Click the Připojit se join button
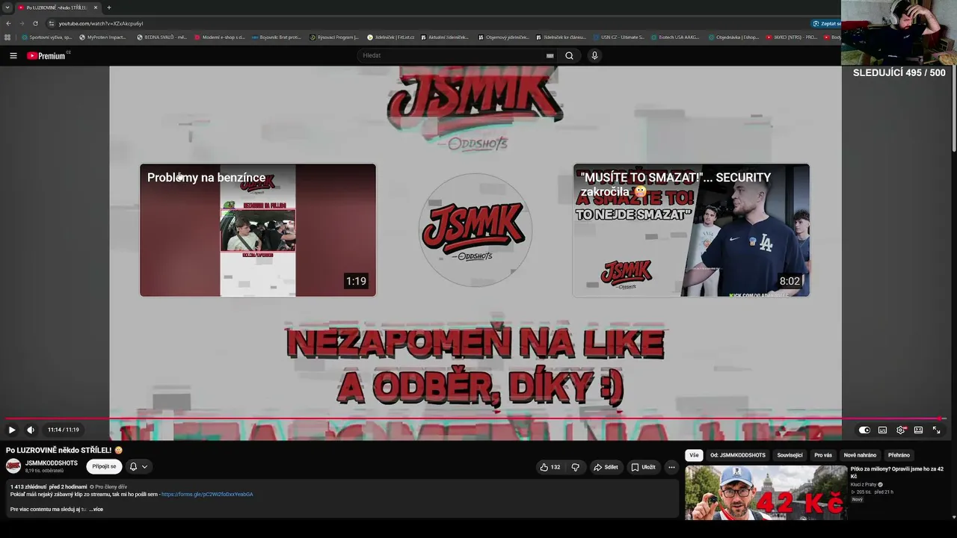The width and height of the screenshot is (957, 538). [x=104, y=466]
